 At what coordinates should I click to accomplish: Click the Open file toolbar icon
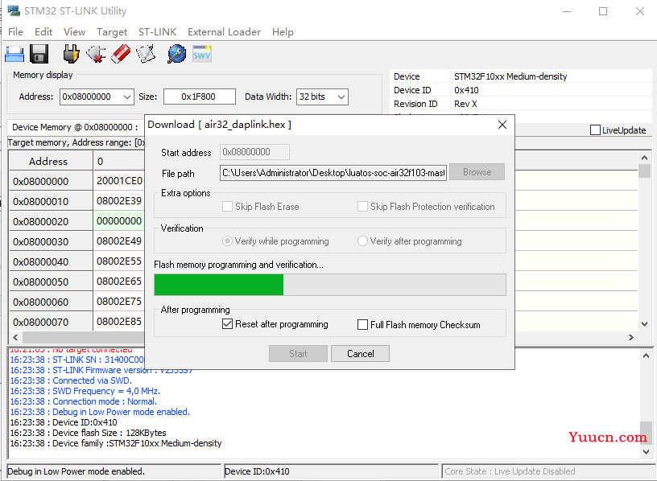(x=14, y=54)
